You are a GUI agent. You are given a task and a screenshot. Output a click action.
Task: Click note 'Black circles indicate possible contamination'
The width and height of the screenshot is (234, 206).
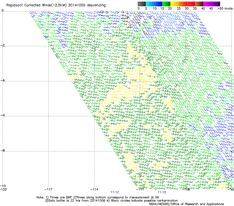[144, 201]
